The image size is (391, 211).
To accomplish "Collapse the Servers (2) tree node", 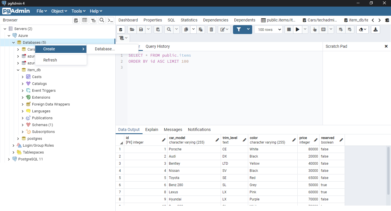I will pyautogui.click(x=4, y=29).
